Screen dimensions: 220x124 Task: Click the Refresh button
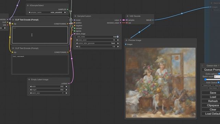(211, 101)
